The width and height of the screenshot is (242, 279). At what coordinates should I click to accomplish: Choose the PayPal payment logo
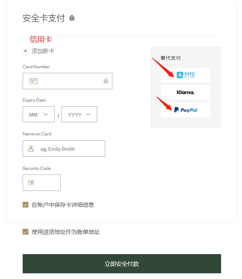[186, 110]
